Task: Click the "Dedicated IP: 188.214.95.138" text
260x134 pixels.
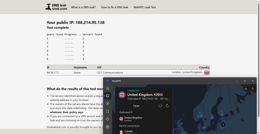Action: (142, 99)
